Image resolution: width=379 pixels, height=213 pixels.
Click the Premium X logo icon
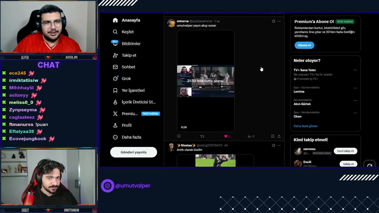tap(115, 114)
